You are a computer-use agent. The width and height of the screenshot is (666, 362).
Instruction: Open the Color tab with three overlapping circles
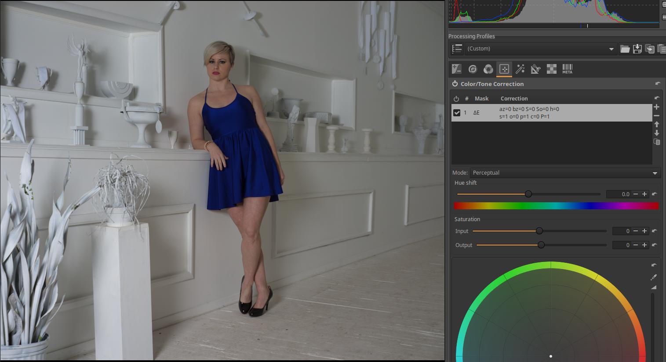488,69
